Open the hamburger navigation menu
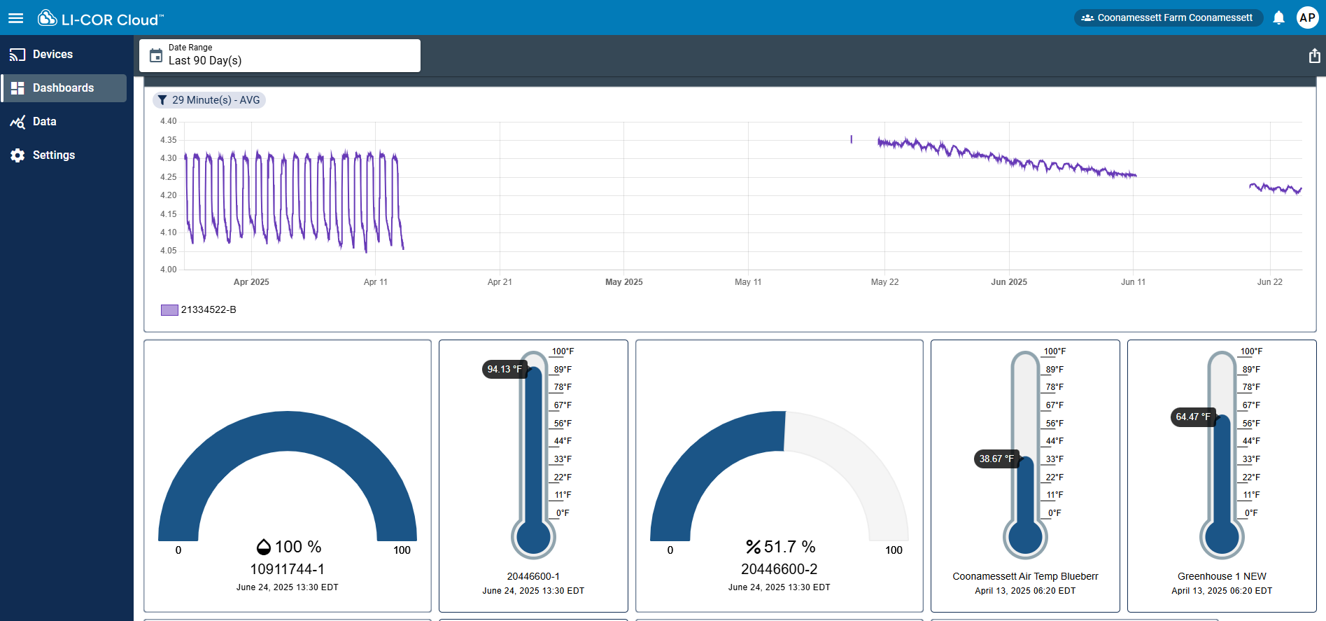The image size is (1326, 621). click(16, 18)
